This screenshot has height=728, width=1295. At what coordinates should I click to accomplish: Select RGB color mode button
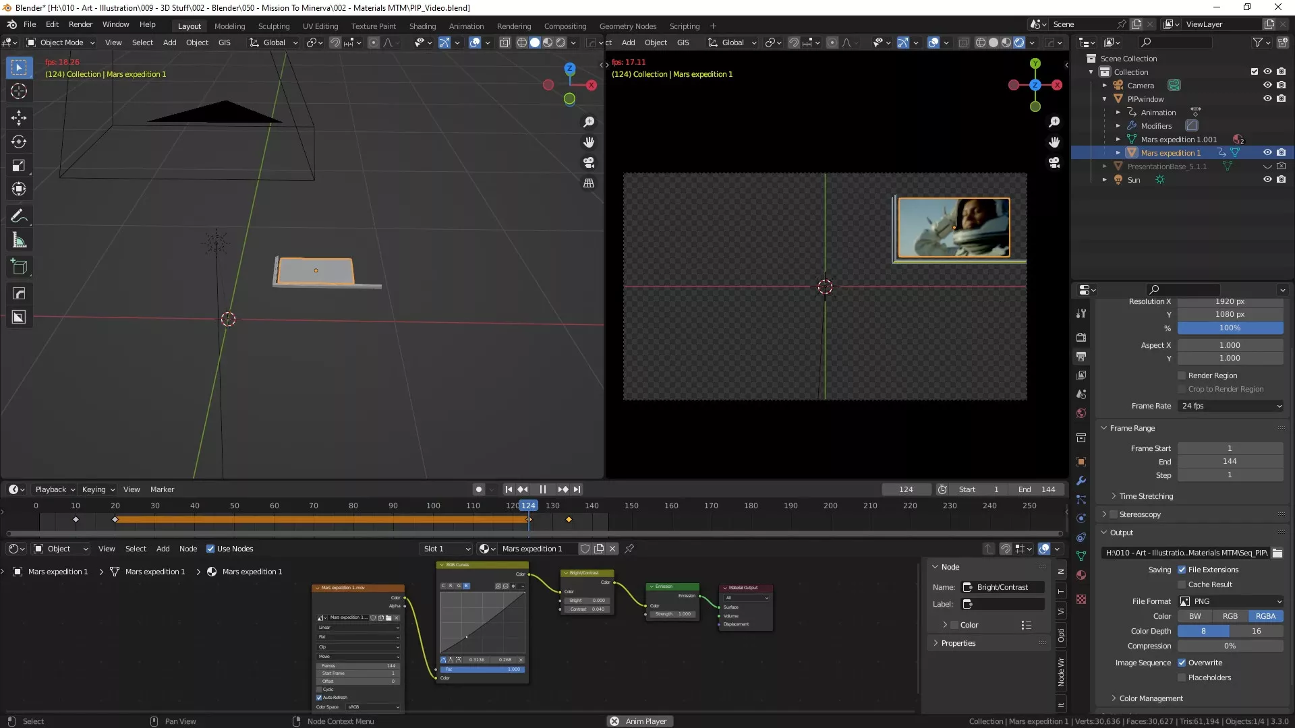[1230, 616]
